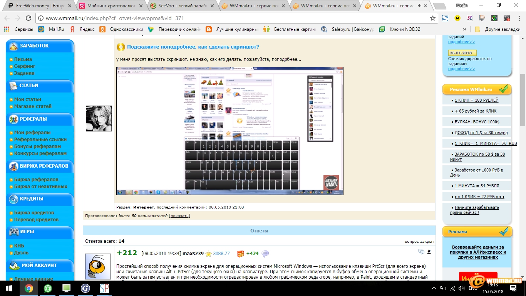Switch to the first WMmail.ru tab
526x296 pixels.
pos(252,6)
